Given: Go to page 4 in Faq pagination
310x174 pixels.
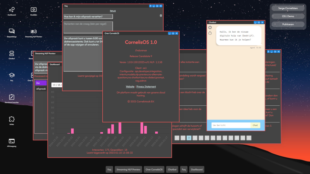Looking at the screenshot, I should coord(201,138).
